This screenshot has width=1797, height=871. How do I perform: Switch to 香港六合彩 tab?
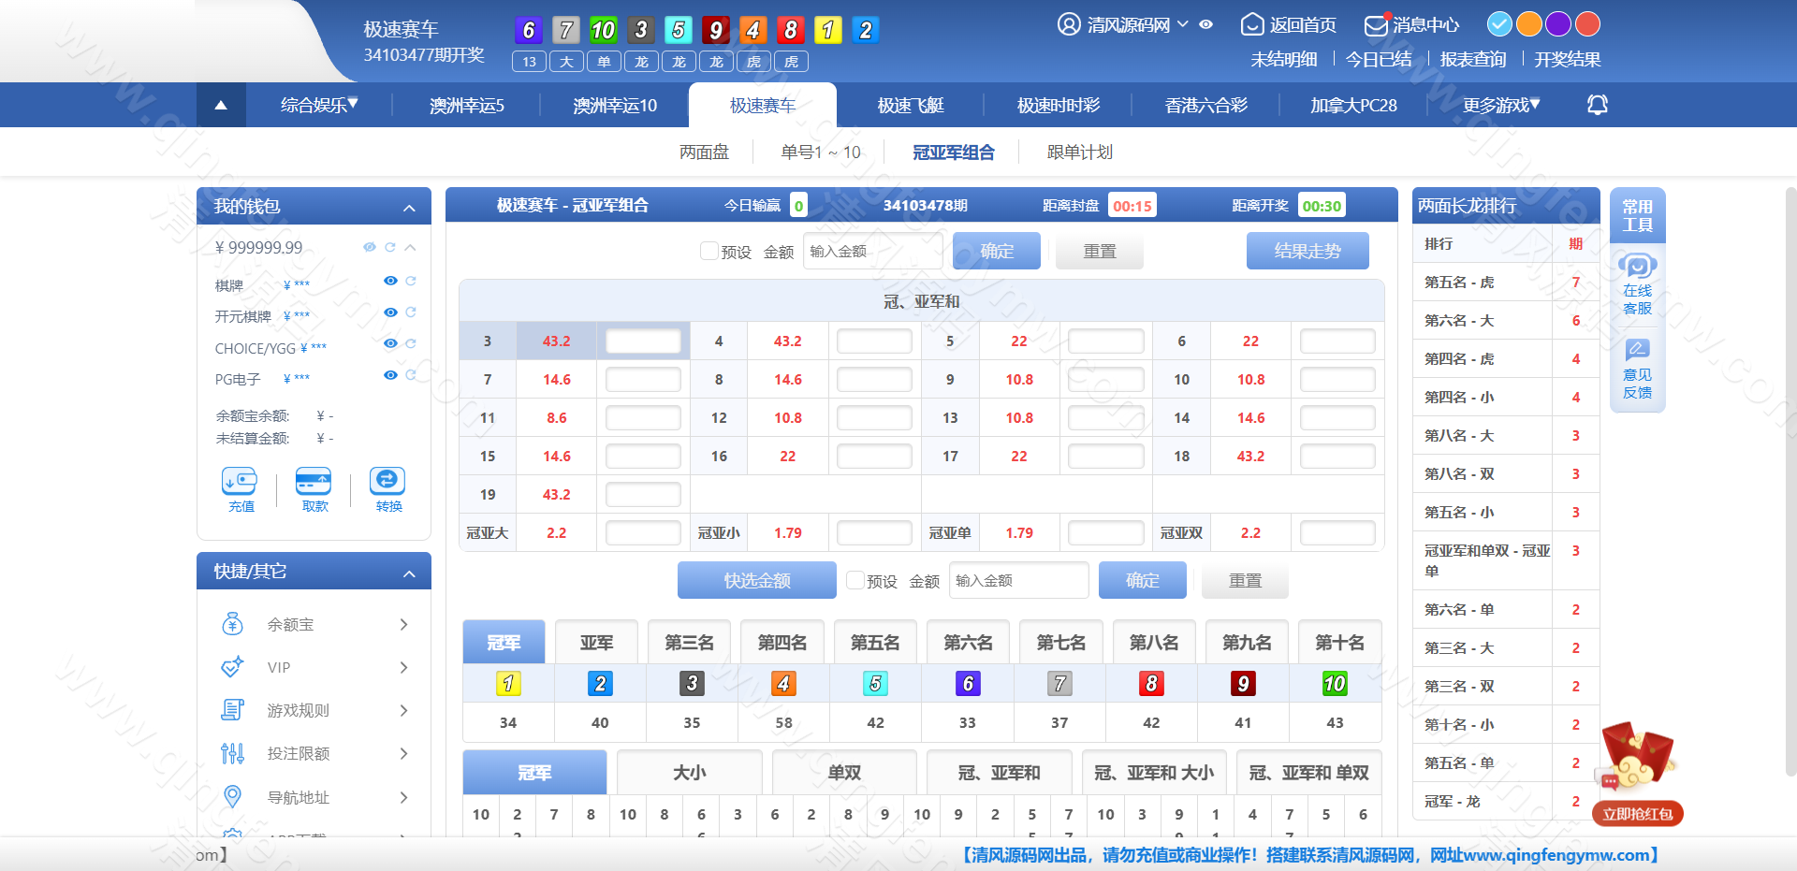tap(1205, 105)
